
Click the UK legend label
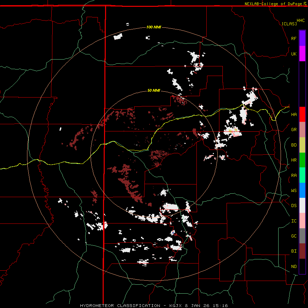pyautogui.click(x=294, y=54)
